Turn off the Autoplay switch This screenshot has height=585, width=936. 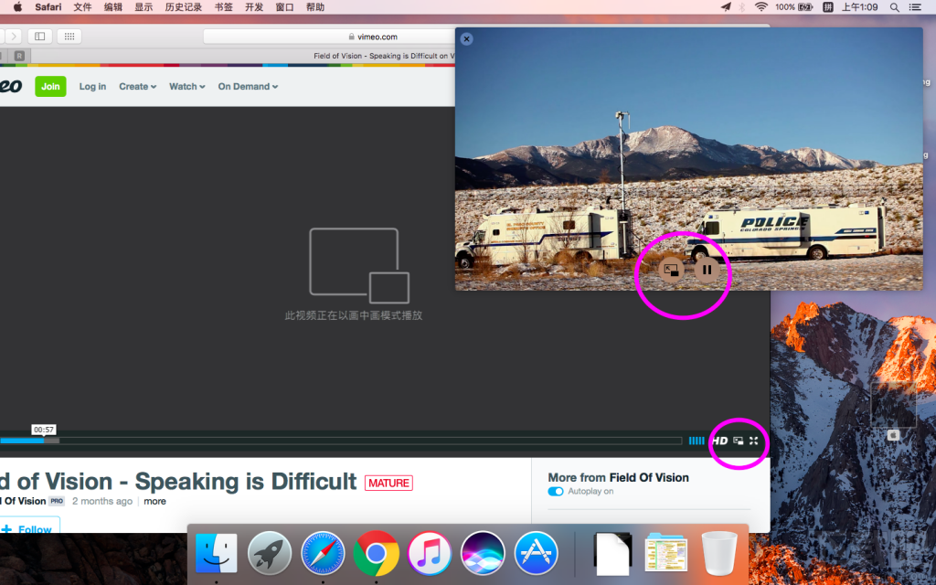point(556,491)
